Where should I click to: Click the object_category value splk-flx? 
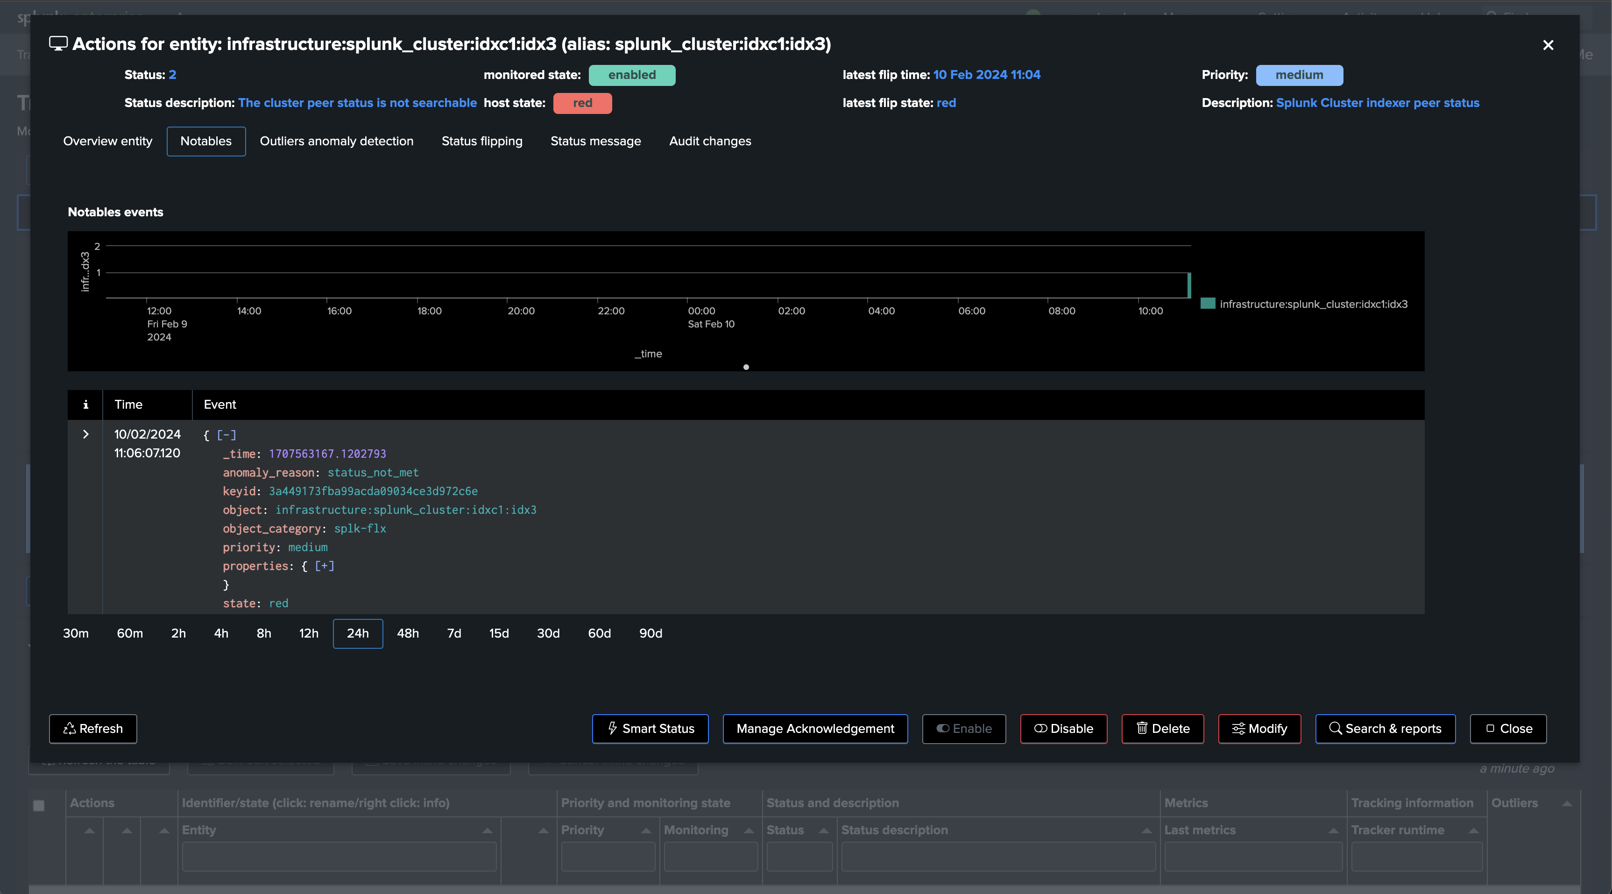(x=360, y=528)
